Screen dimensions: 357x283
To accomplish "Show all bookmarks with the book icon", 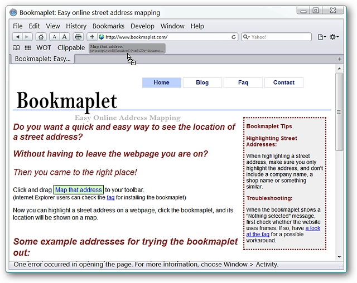I will (16, 47).
